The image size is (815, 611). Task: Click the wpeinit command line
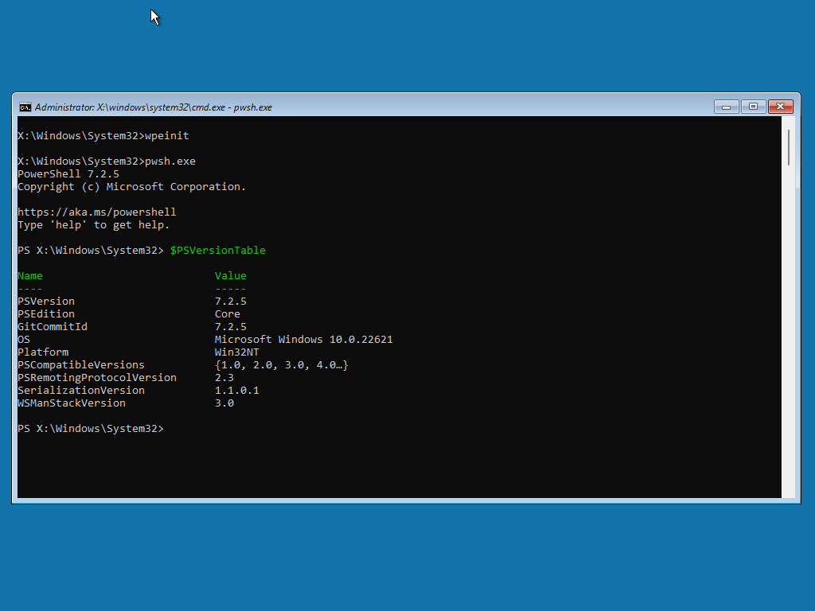coord(103,136)
